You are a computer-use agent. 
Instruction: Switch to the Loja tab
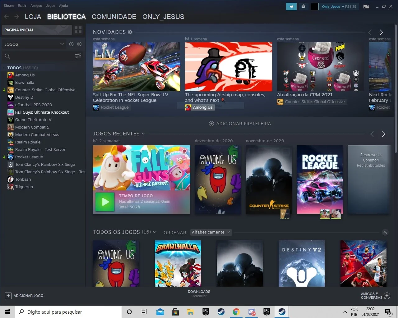click(x=33, y=17)
